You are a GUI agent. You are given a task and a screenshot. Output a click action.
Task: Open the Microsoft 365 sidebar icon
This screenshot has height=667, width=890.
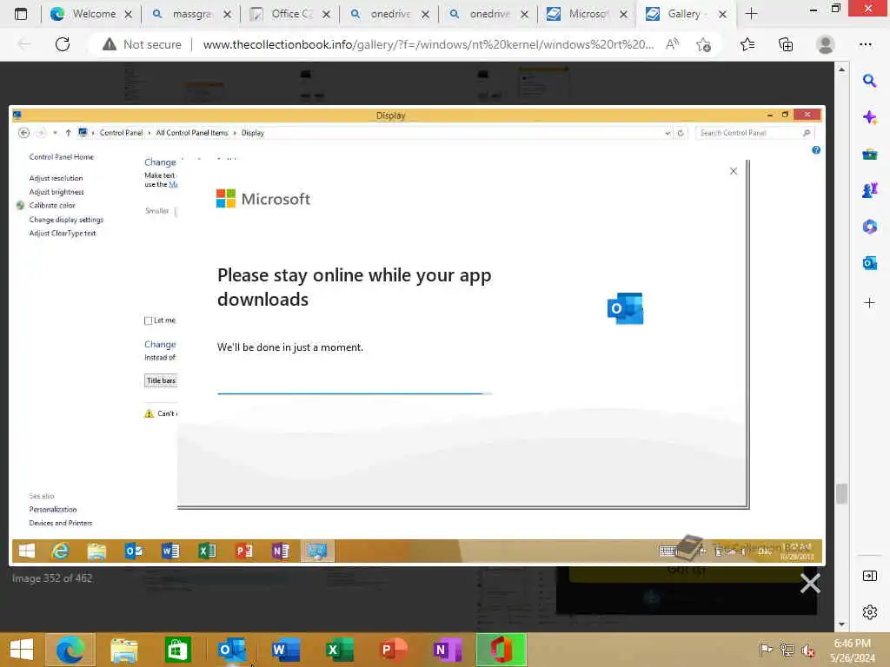[x=869, y=227]
